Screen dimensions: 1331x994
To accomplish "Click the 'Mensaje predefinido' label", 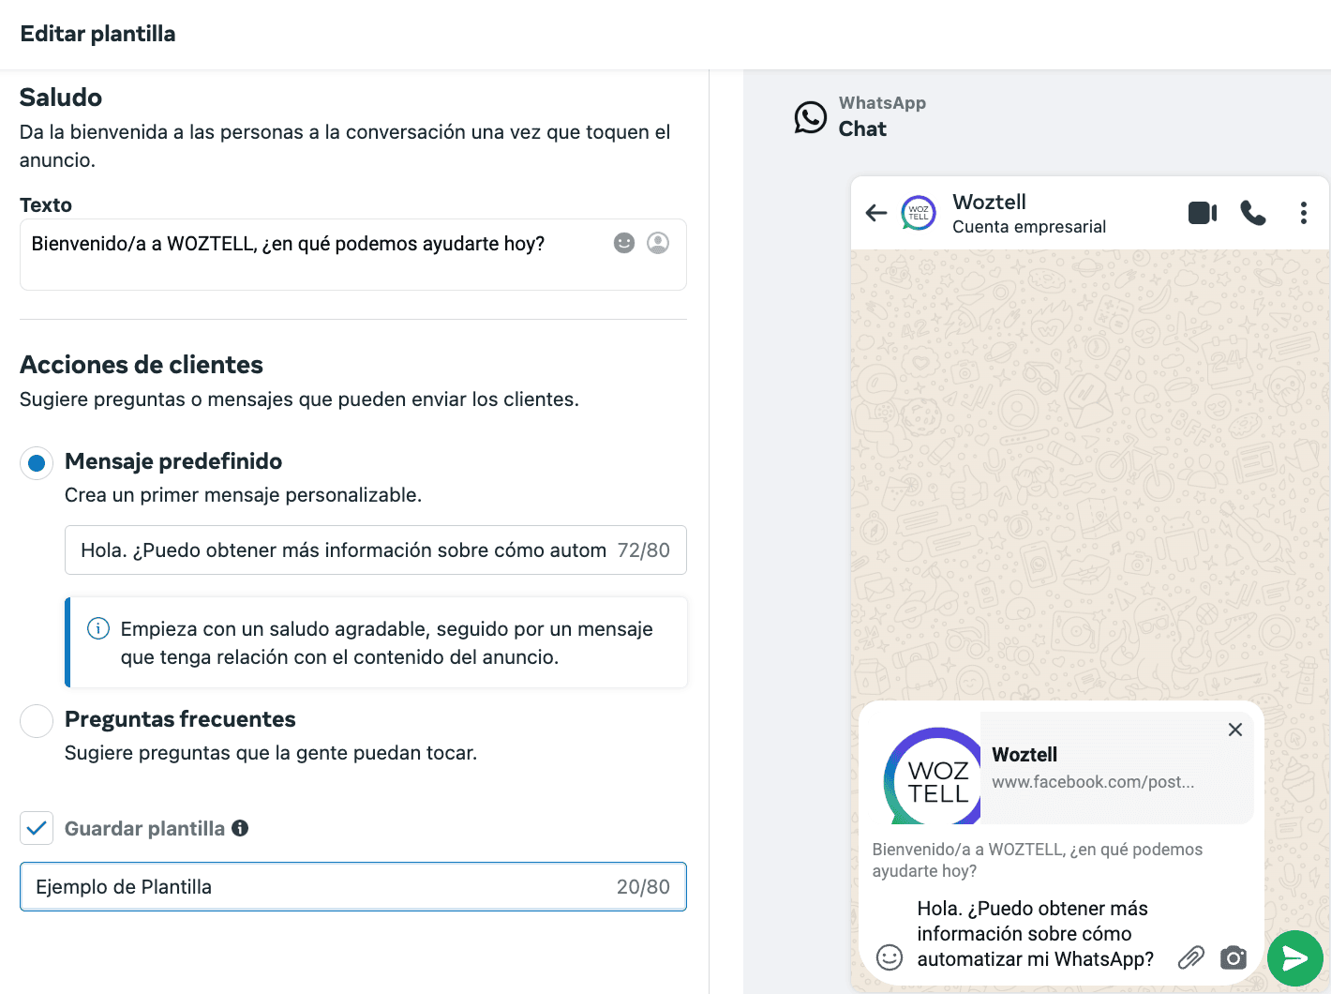I will point(173,461).
